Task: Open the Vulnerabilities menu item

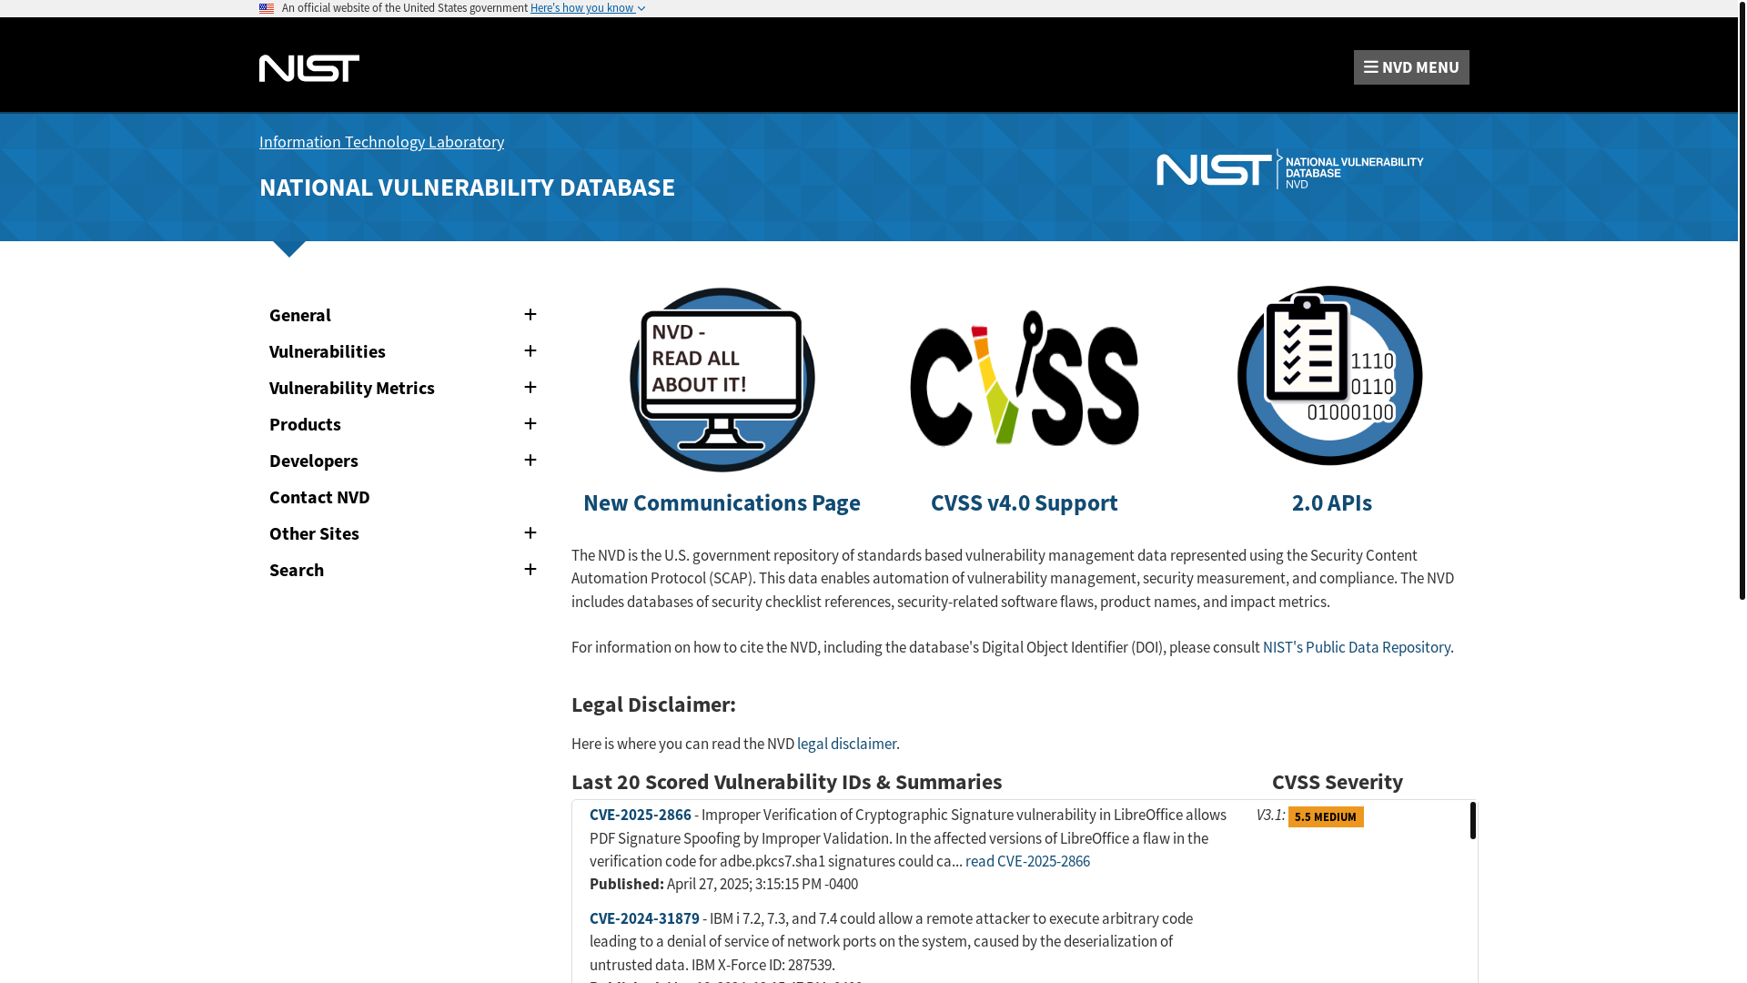Action: [x=328, y=351]
